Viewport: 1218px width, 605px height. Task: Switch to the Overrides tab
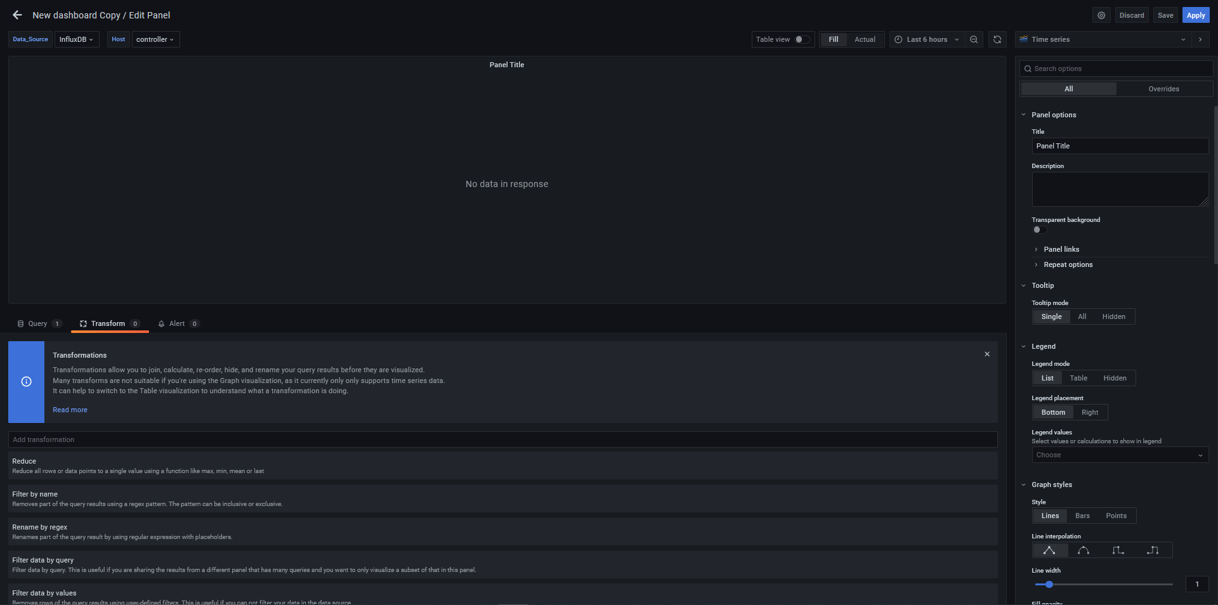tap(1163, 89)
